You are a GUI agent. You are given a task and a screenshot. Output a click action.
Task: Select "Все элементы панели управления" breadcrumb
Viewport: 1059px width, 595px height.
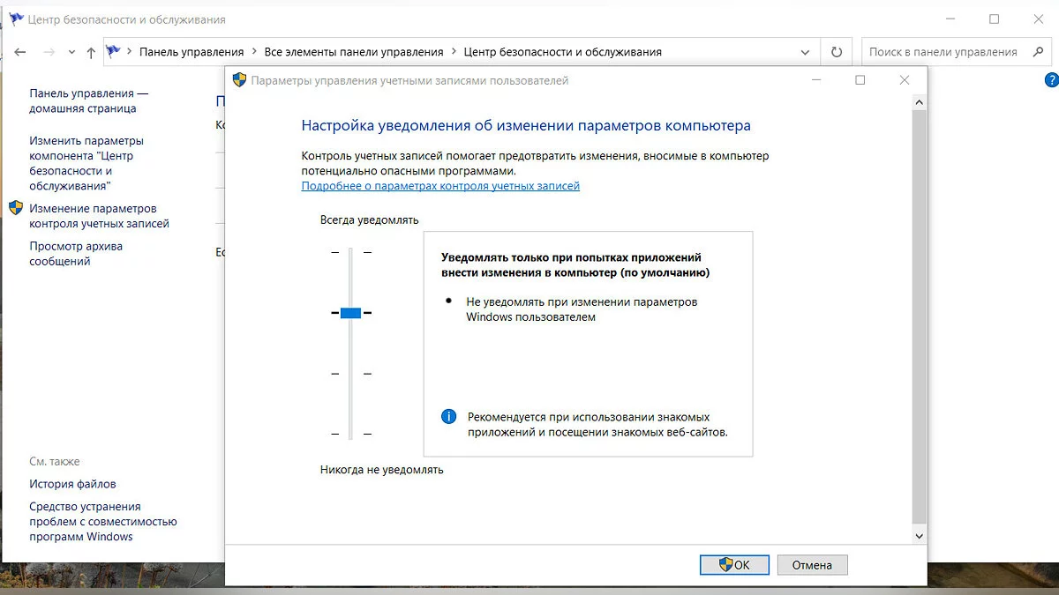tap(354, 52)
